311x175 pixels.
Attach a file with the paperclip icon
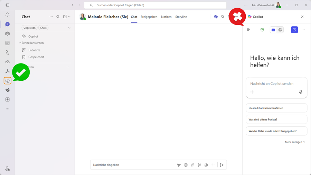[192, 165]
